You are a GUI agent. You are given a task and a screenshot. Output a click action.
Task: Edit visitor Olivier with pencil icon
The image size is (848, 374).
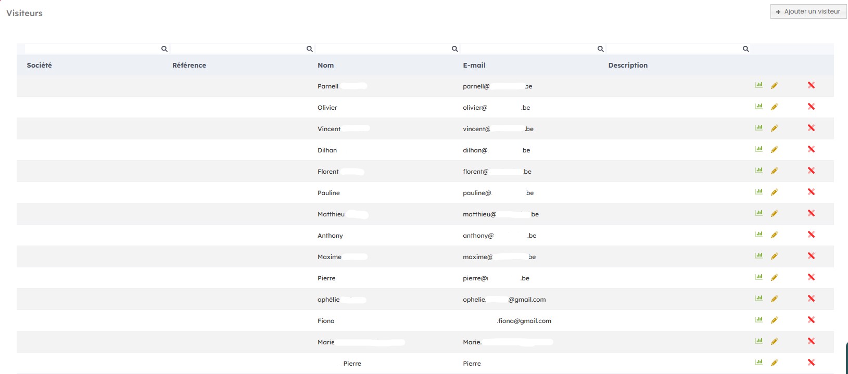[x=774, y=107]
